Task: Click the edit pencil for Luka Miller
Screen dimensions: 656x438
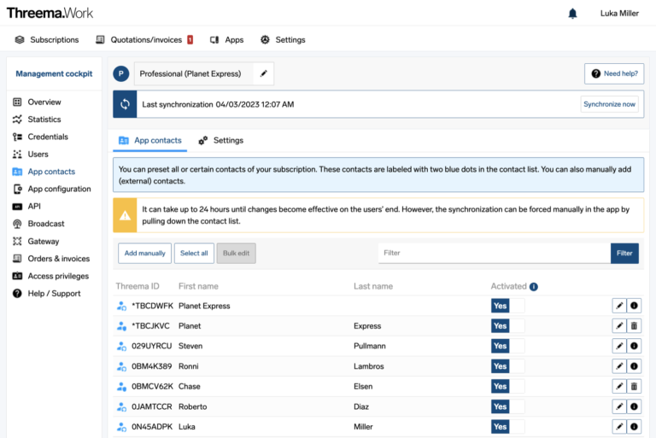Action: (x=619, y=427)
